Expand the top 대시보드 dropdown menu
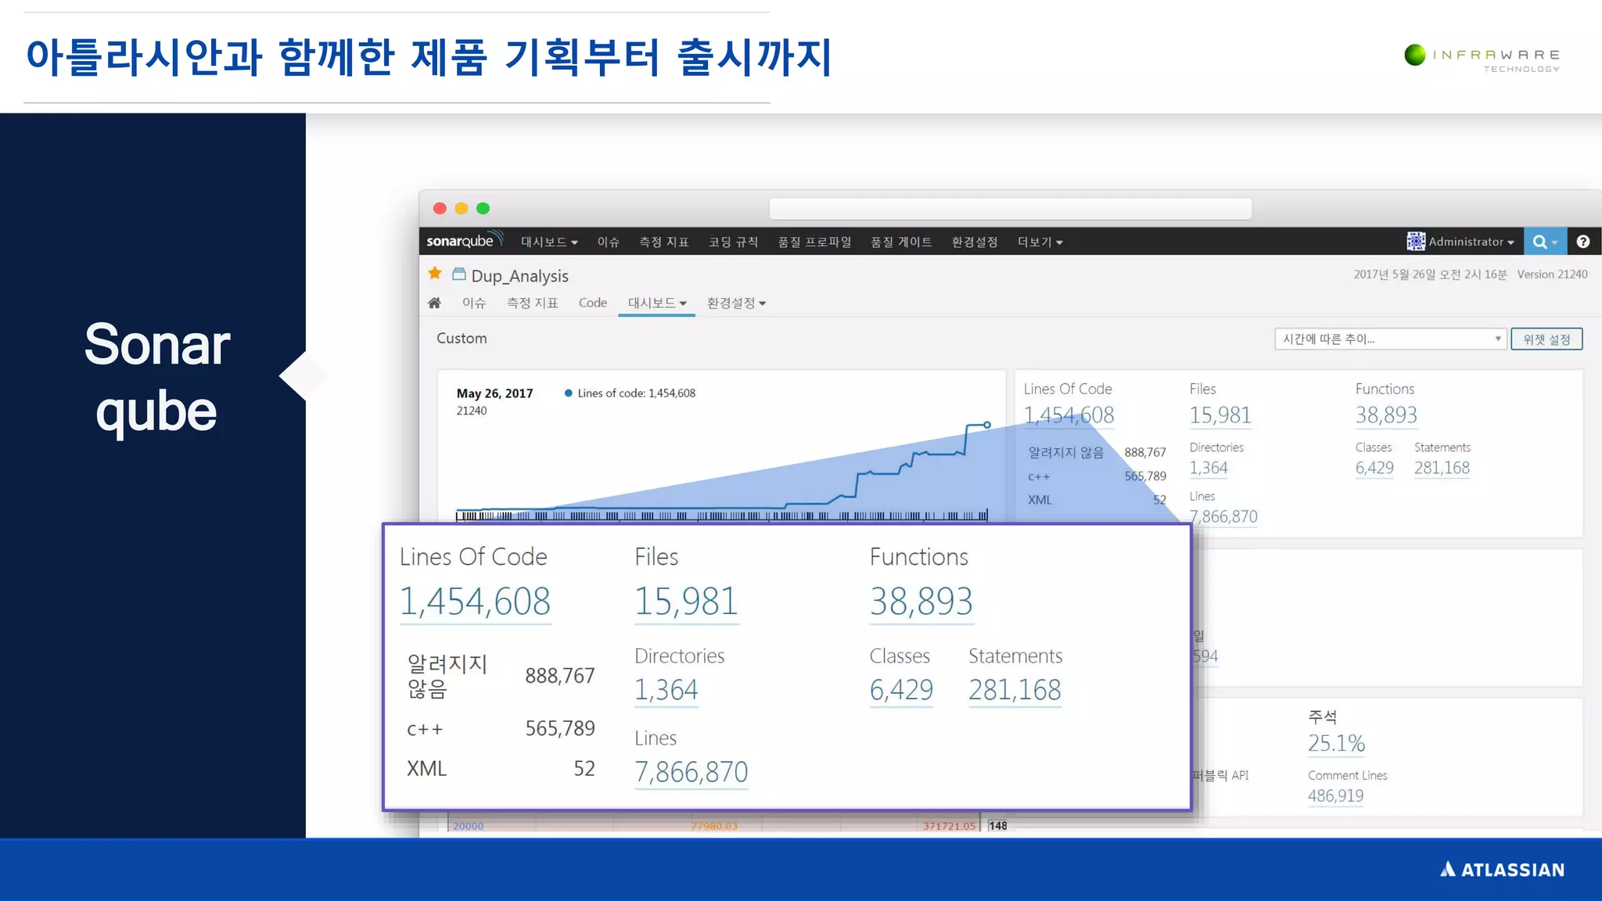The image size is (1602, 901). pos(549,242)
